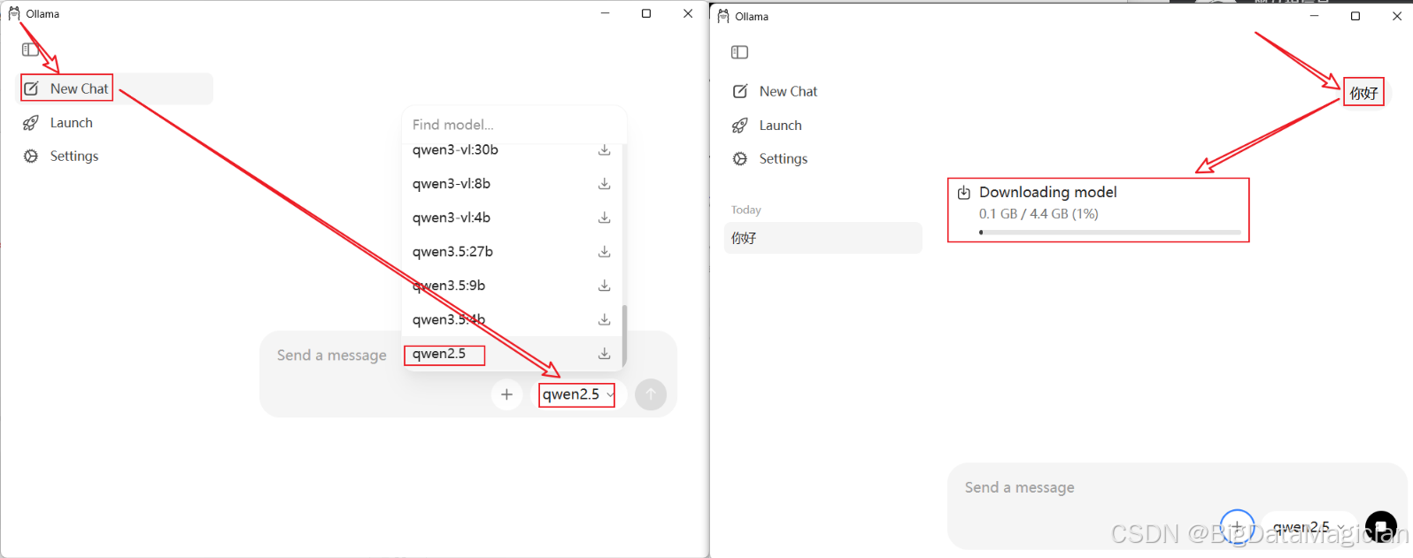Download qwen3-vl:4b via its download icon
The image size is (1413, 558).
(605, 218)
